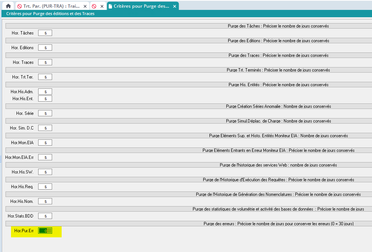Focus the Hor. Editions field
This screenshot has height=252, width=372.
coord(45,48)
